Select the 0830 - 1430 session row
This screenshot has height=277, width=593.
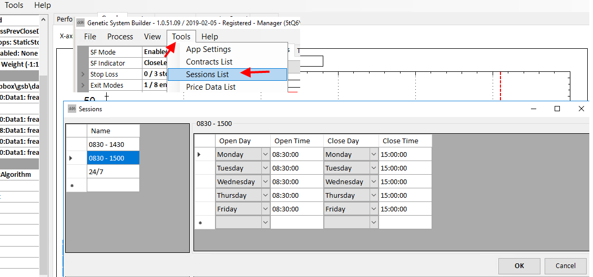[x=113, y=144]
